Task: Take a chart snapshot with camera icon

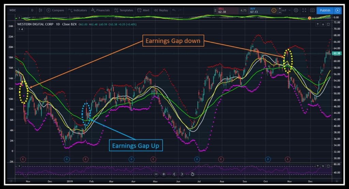Action: click(312, 10)
